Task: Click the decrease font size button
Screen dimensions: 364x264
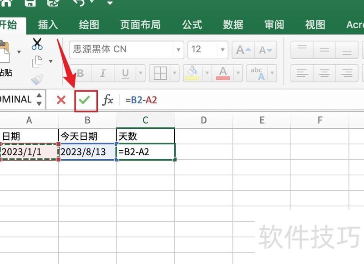Action: click(x=264, y=49)
